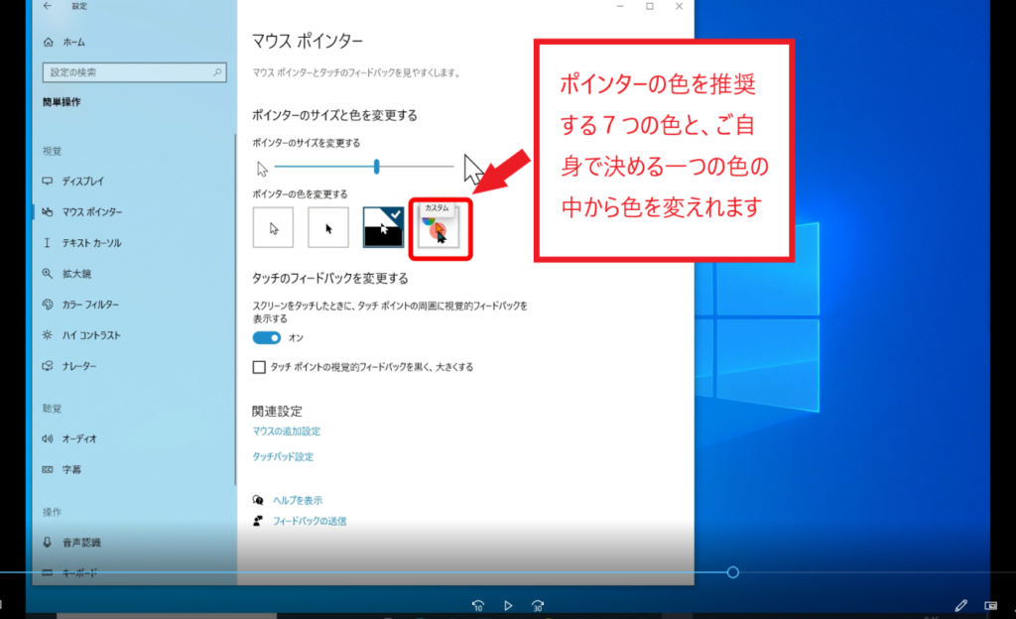The image size is (1016, 619).
Task: Go to ホーム in the settings sidebar
Action: [x=73, y=43]
